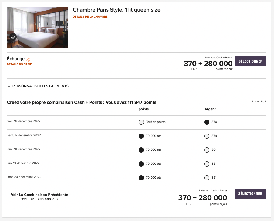Viewport: 274px width, 221px height.
Task: Open DÉTAILS DU TARIF link
Action: (19, 64)
